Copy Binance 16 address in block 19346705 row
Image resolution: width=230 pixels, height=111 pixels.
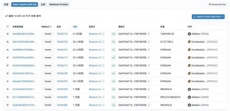(103, 81)
